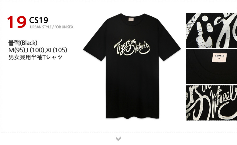
Task: Open the top print close-up thumbnail
Action: point(211,31)
